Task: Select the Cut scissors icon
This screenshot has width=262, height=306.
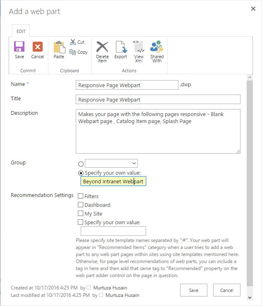Action: point(73,42)
